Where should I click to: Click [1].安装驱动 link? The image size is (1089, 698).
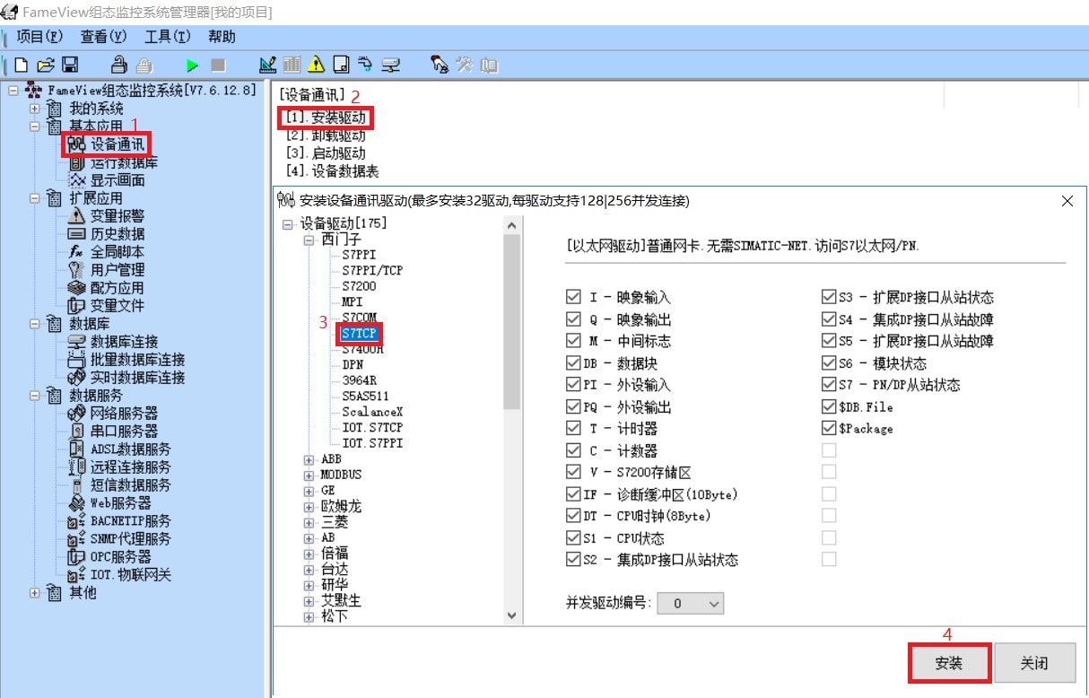327,118
